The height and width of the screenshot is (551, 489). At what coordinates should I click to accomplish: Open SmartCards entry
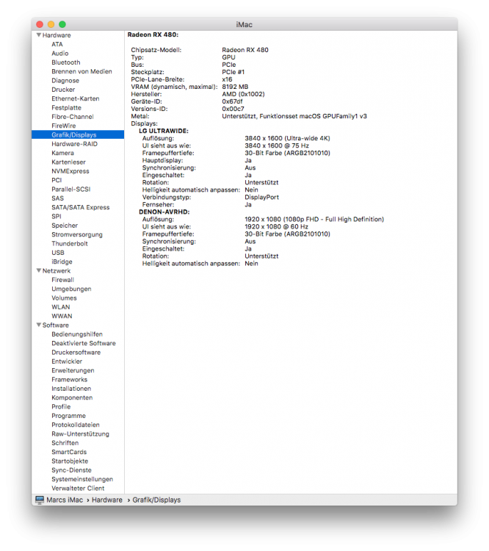(69, 453)
